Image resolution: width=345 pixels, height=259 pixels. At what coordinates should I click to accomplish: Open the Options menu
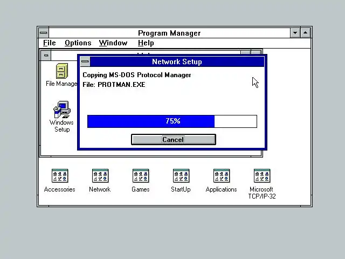(x=78, y=43)
